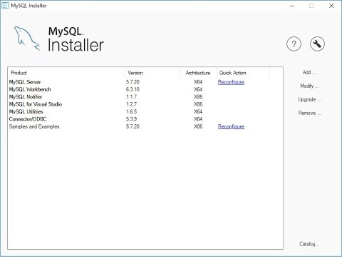342x257 pixels.
Task: Sort by the Product column header
Action: (x=66, y=73)
